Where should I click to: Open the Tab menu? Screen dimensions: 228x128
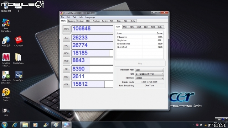point(74,17)
